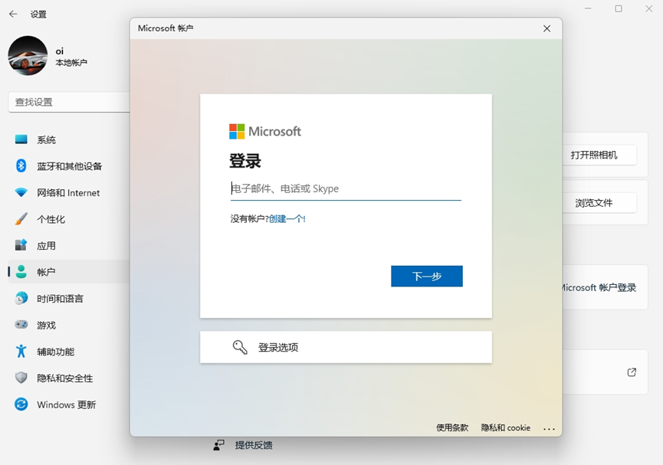The width and height of the screenshot is (663, 465).
Task: Maximize the Settings window
Action: pos(619,8)
